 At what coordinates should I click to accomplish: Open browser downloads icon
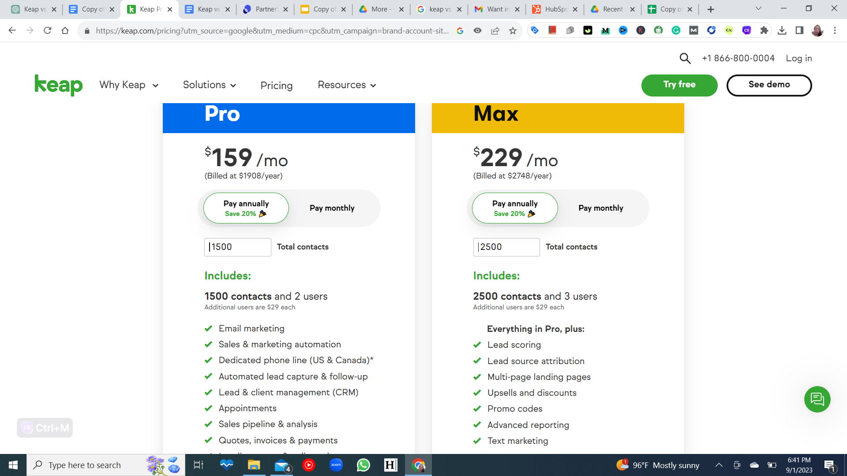coord(782,30)
